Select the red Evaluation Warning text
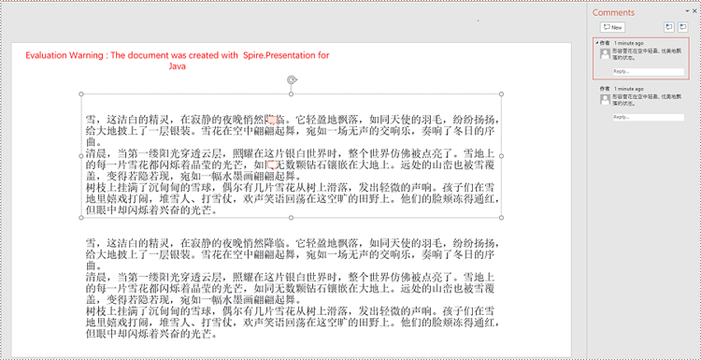This screenshot has width=701, height=360. click(x=178, y=61)
